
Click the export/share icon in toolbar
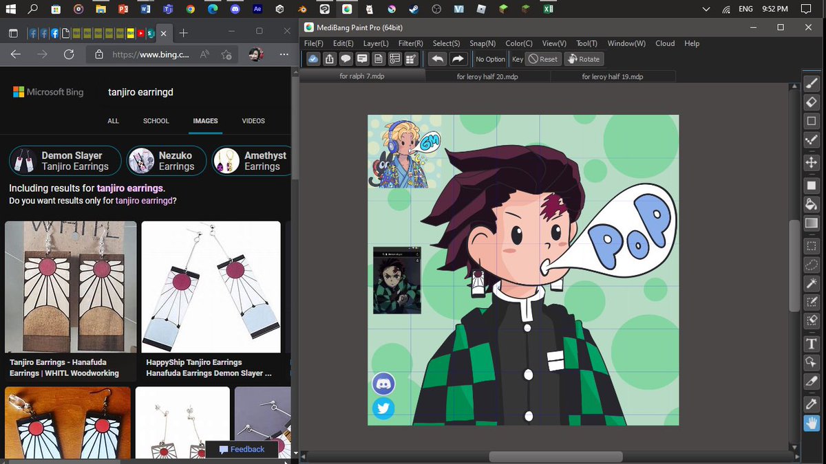[x=329, y=59]
